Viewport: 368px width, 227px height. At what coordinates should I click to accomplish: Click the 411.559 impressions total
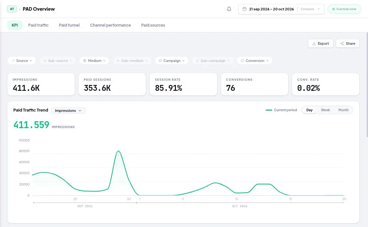31,125
